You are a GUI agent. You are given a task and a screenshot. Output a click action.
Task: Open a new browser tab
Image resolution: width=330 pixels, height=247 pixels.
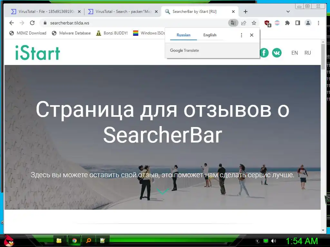pos(245,12)
